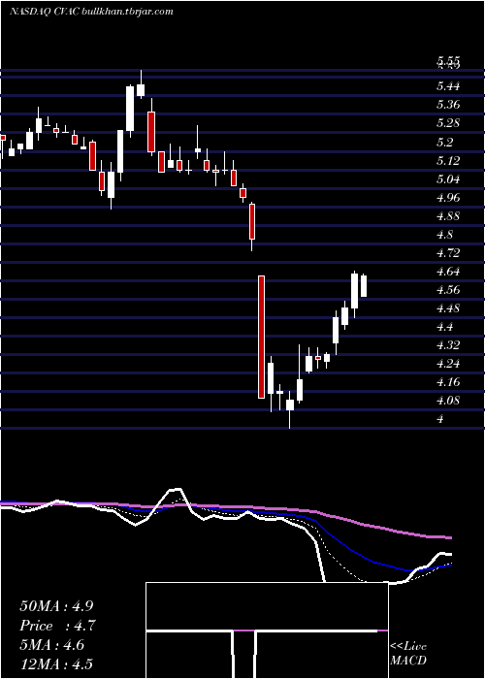Click the 4.24 price axis label

pos(448,364)
